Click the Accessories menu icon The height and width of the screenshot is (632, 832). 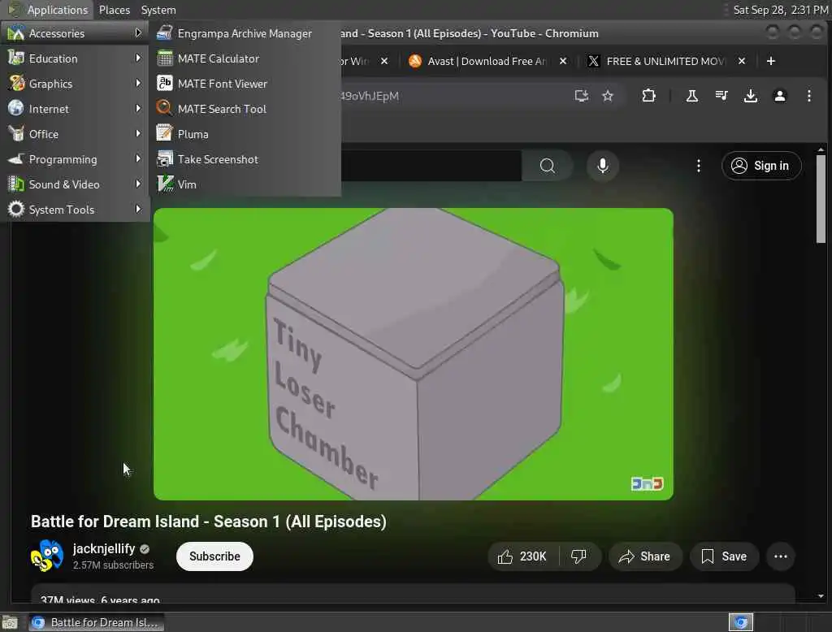16,33
